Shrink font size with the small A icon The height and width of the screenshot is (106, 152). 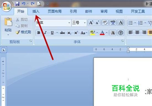[98, 23]
